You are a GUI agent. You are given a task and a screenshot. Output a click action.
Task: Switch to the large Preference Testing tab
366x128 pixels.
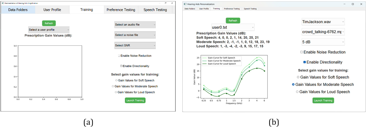click(121, 10)
